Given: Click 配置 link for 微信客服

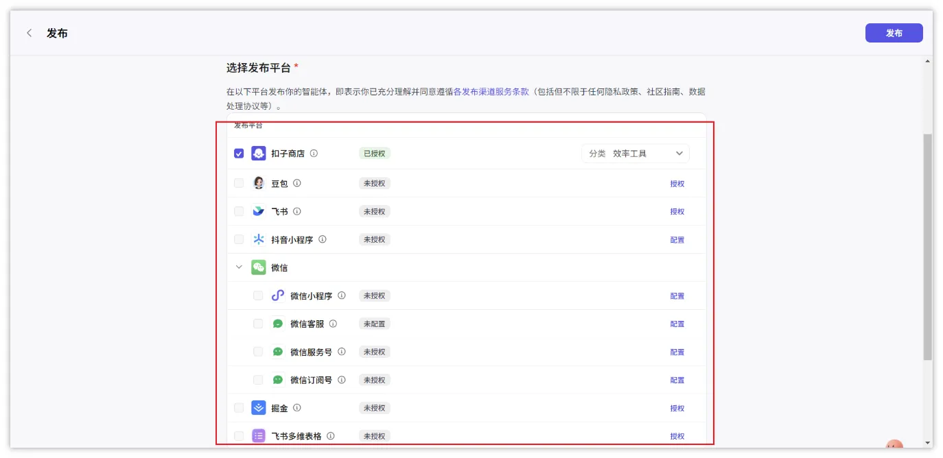Looking at the screenshot, I should click(677, 324).
